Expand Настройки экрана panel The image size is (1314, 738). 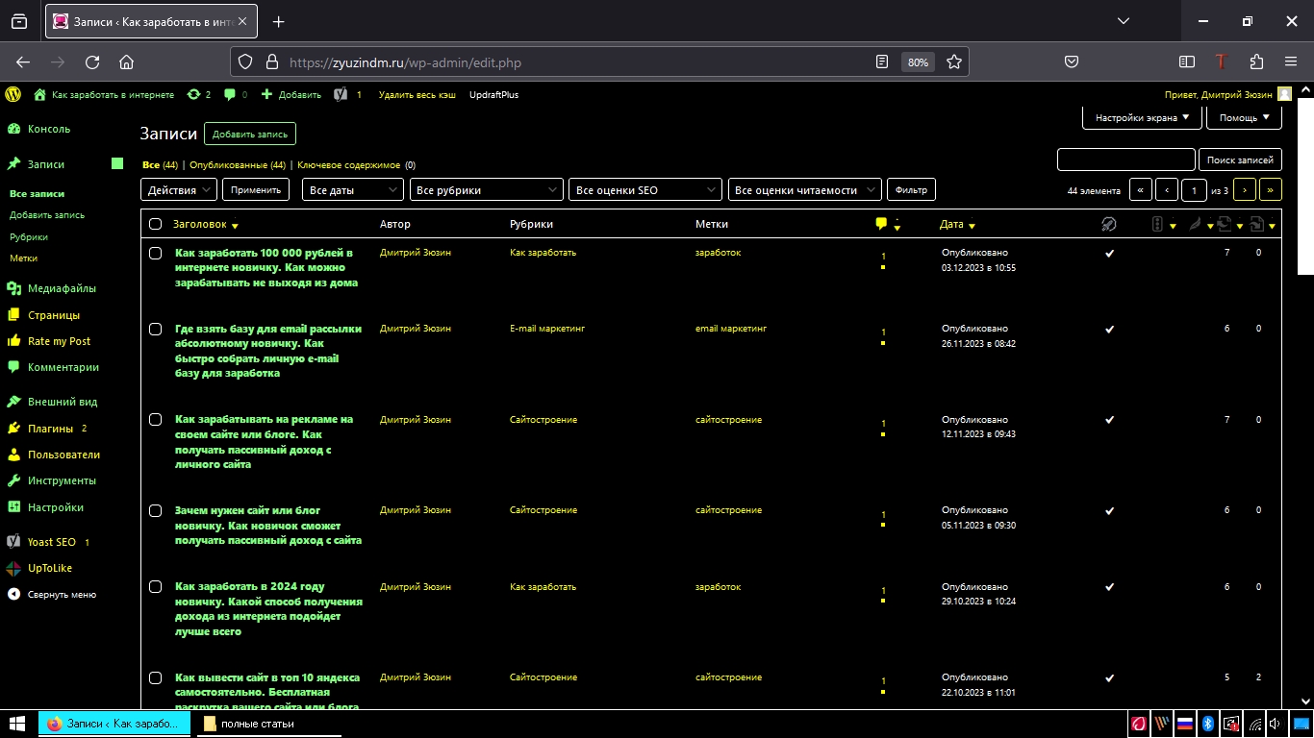1143,117
